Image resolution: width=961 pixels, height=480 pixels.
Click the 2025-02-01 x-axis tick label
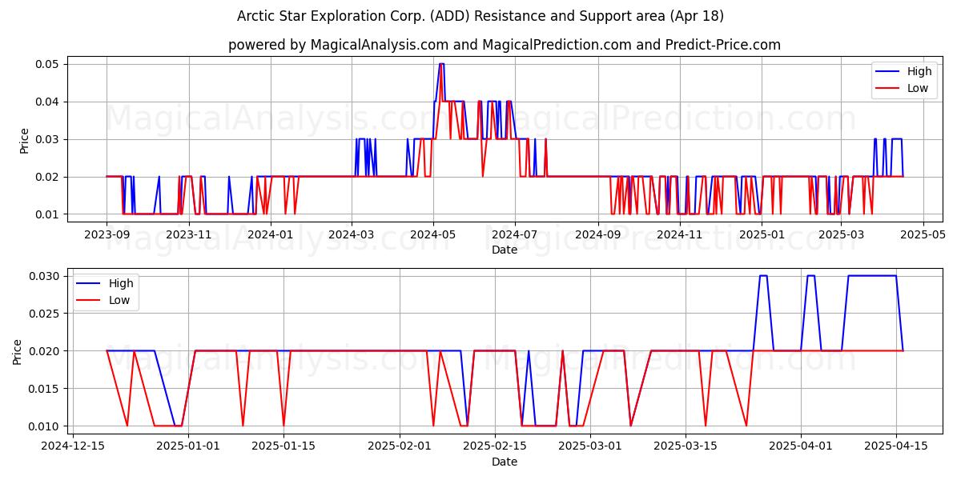point(400,446)
